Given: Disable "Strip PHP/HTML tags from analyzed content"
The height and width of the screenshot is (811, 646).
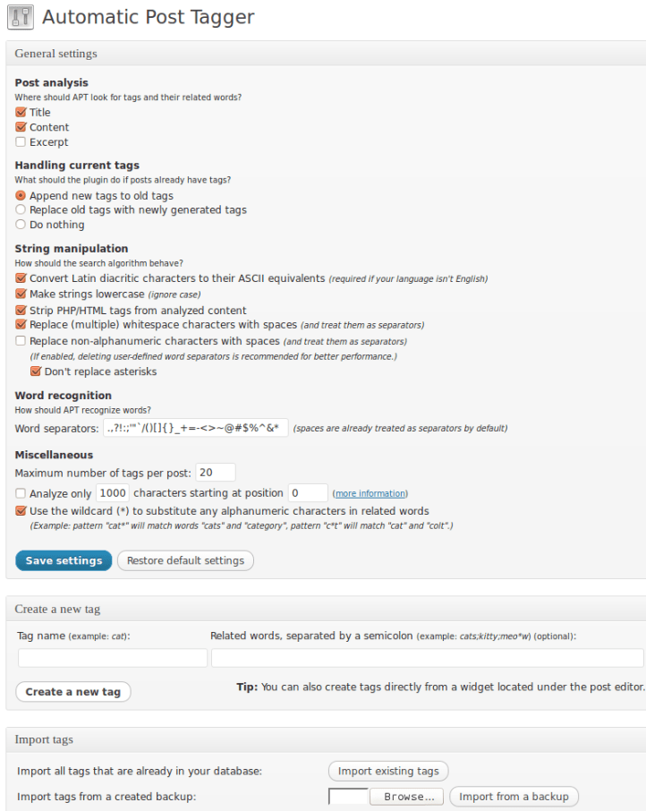Looking at the screenshot, I should (x=20, y=309).
